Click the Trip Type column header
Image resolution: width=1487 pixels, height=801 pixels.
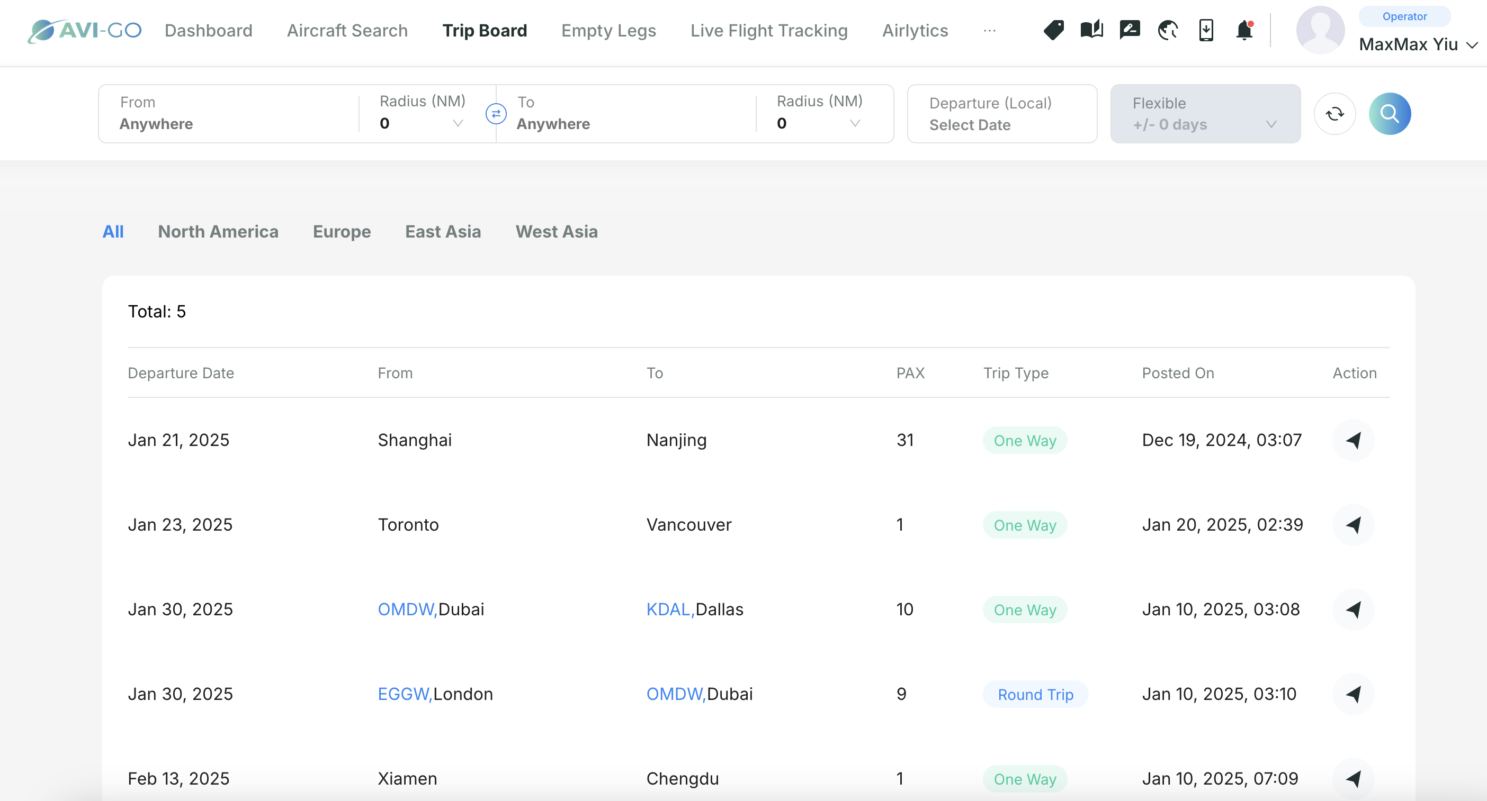coord(1016,373)
